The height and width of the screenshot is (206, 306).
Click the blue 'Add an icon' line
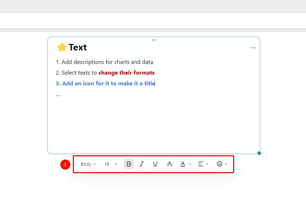click(105, 84)
